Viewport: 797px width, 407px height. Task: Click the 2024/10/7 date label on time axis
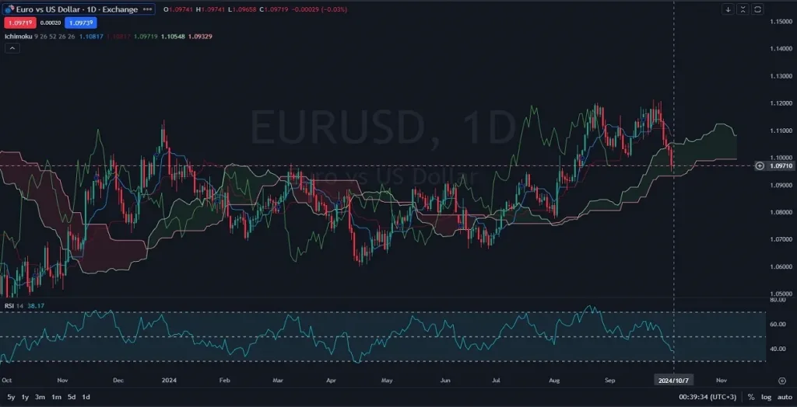coord(673,380)
